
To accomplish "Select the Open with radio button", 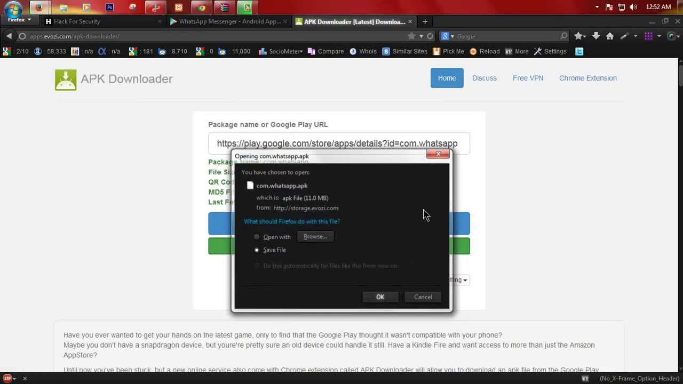I will pos(257,237).
